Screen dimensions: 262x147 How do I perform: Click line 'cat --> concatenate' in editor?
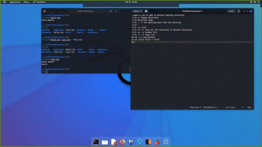click(x=145, y=37)
